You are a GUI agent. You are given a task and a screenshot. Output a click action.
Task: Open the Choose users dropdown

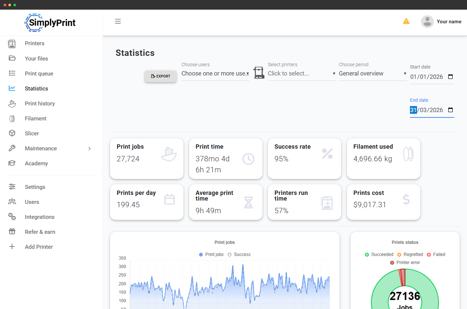tap(215, 74)
